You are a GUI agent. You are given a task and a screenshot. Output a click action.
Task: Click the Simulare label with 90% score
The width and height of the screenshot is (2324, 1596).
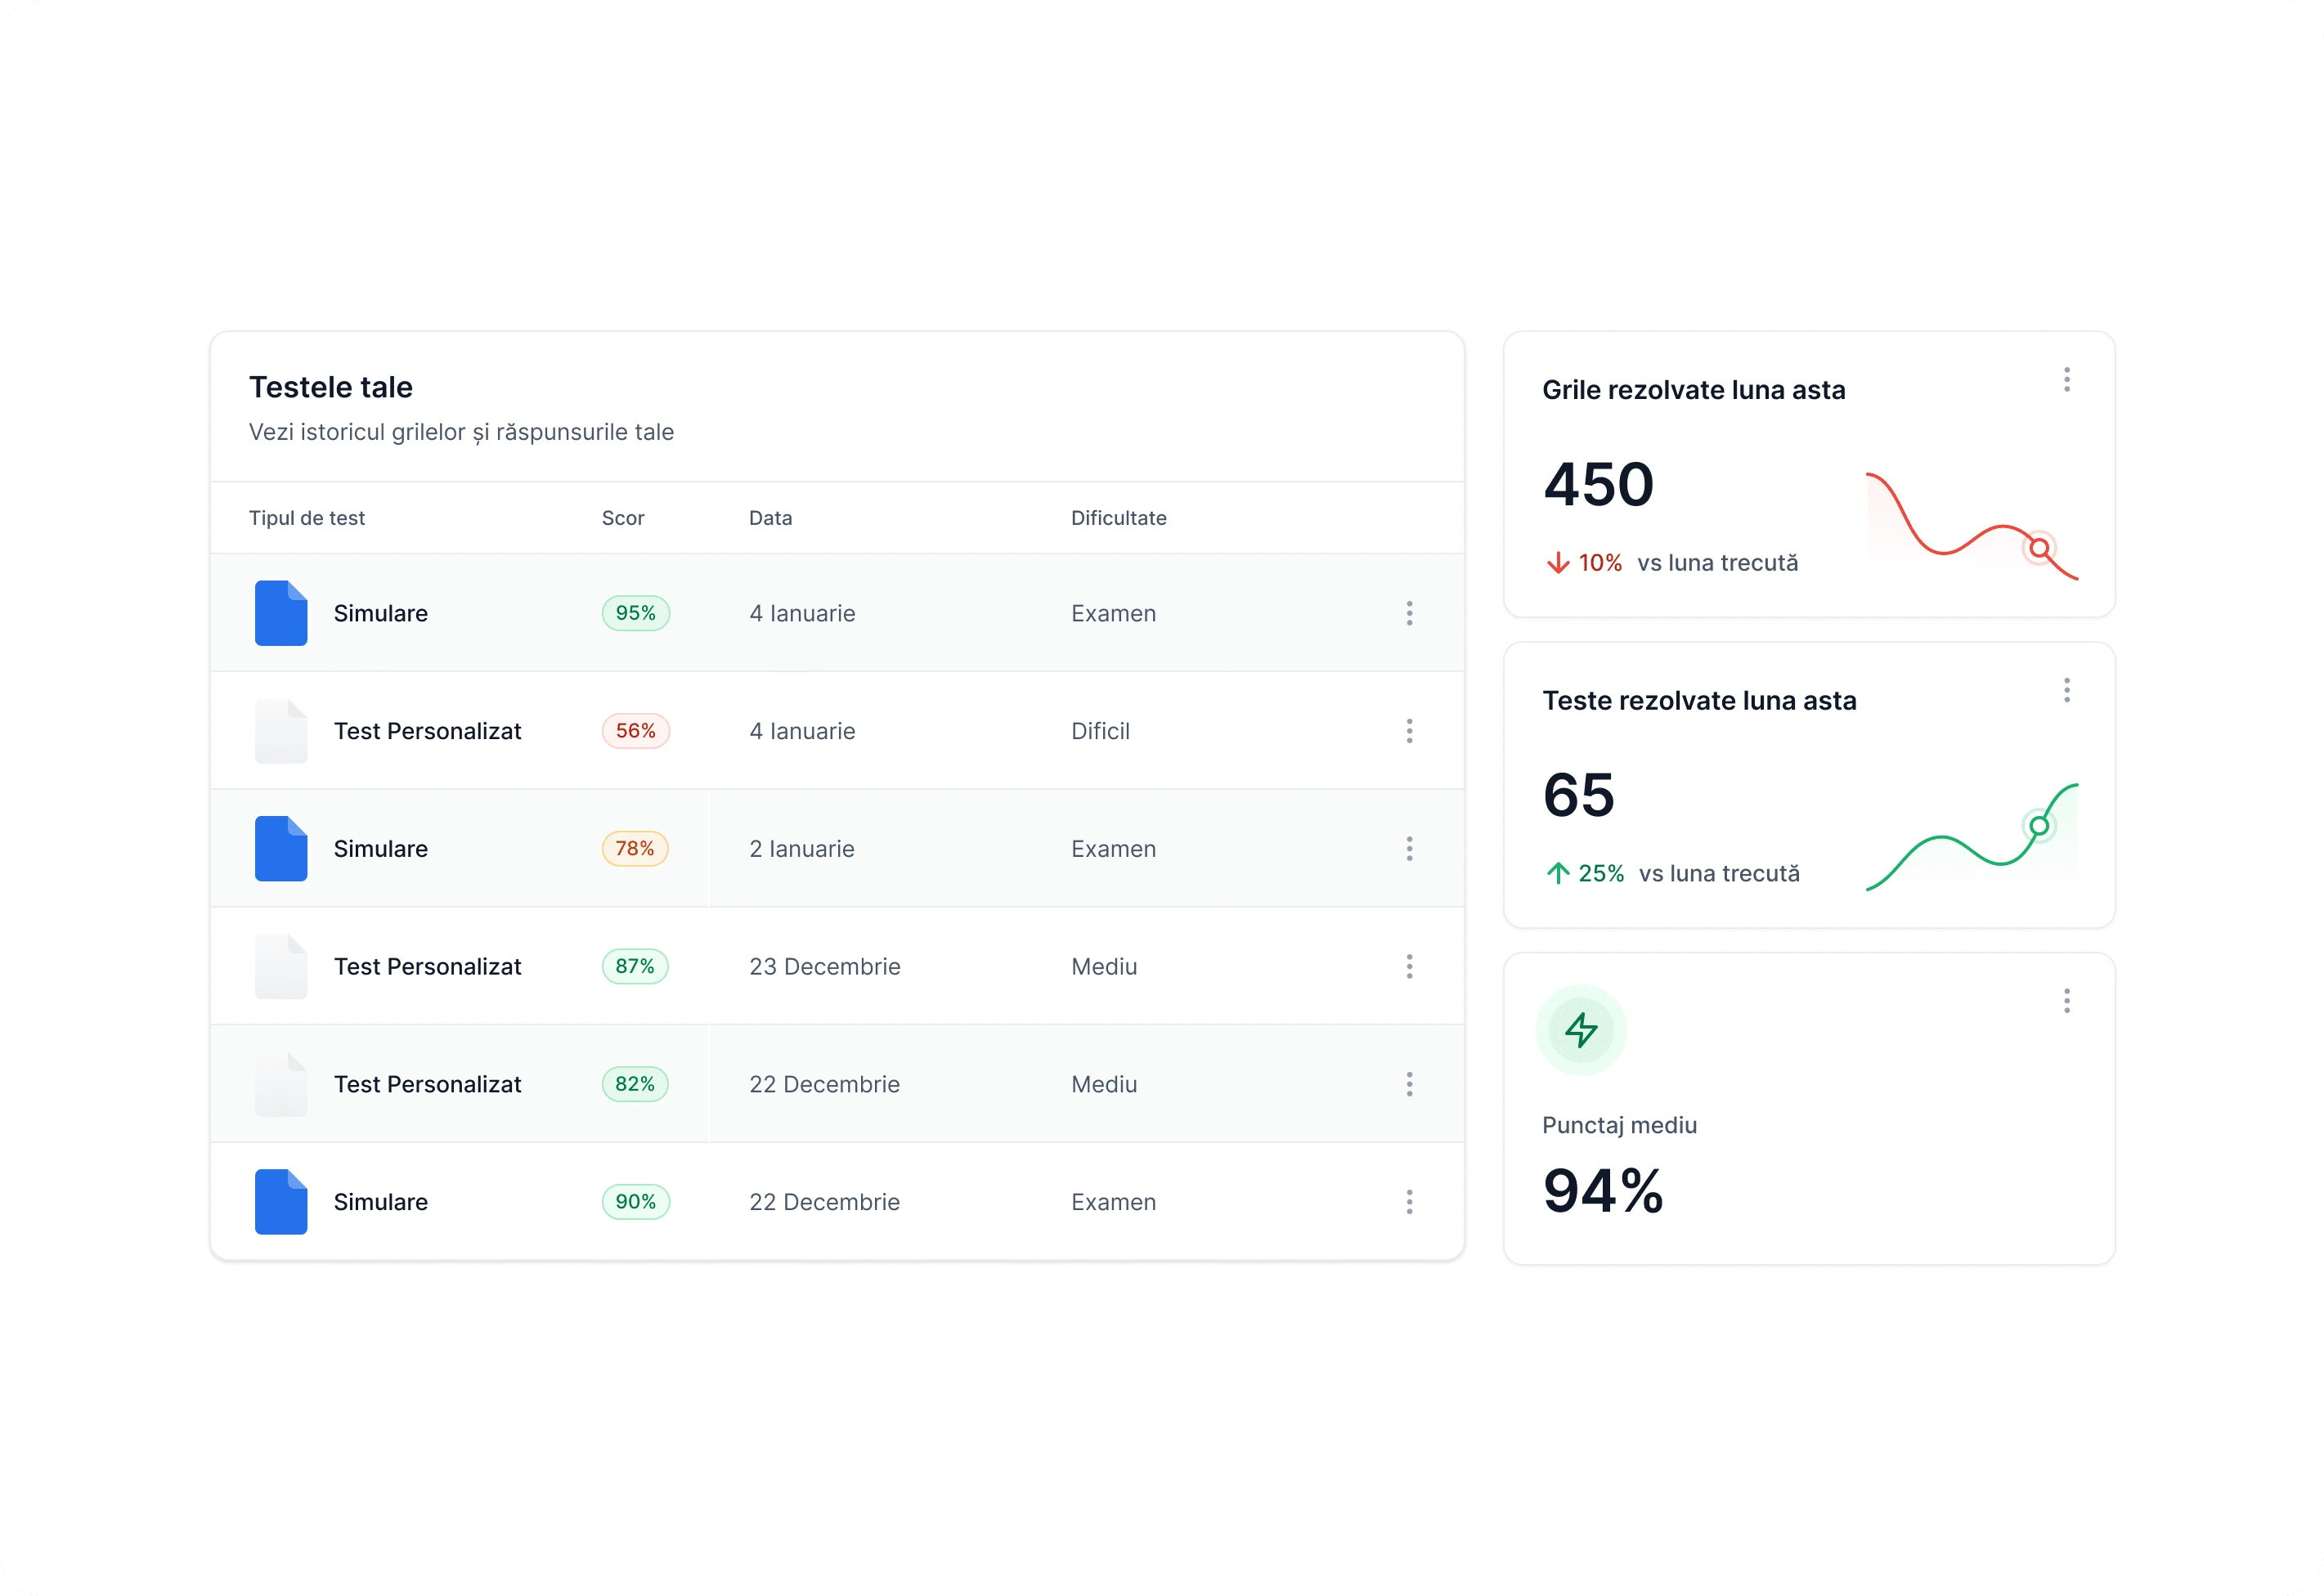point(381,1202)
